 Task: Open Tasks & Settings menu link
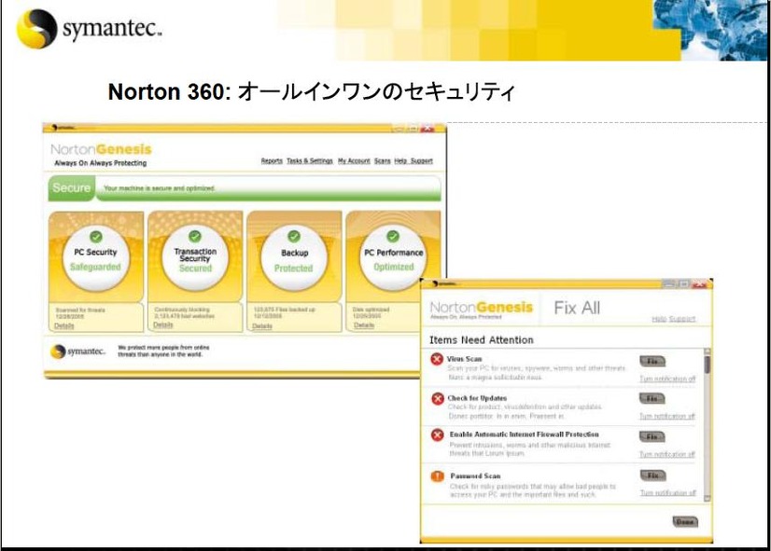310,160
